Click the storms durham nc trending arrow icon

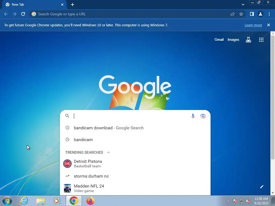pyautogui.click(x=67, y=176)
